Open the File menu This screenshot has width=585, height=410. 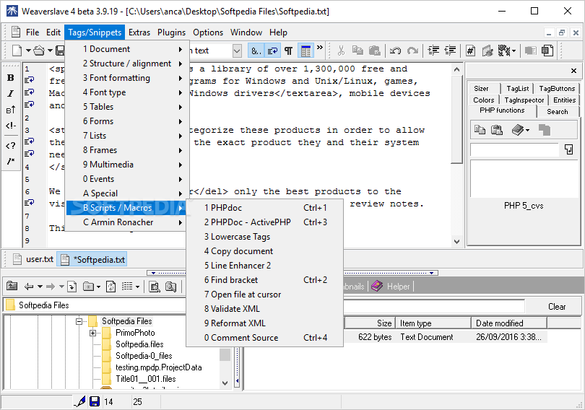[x=32, y=32]
